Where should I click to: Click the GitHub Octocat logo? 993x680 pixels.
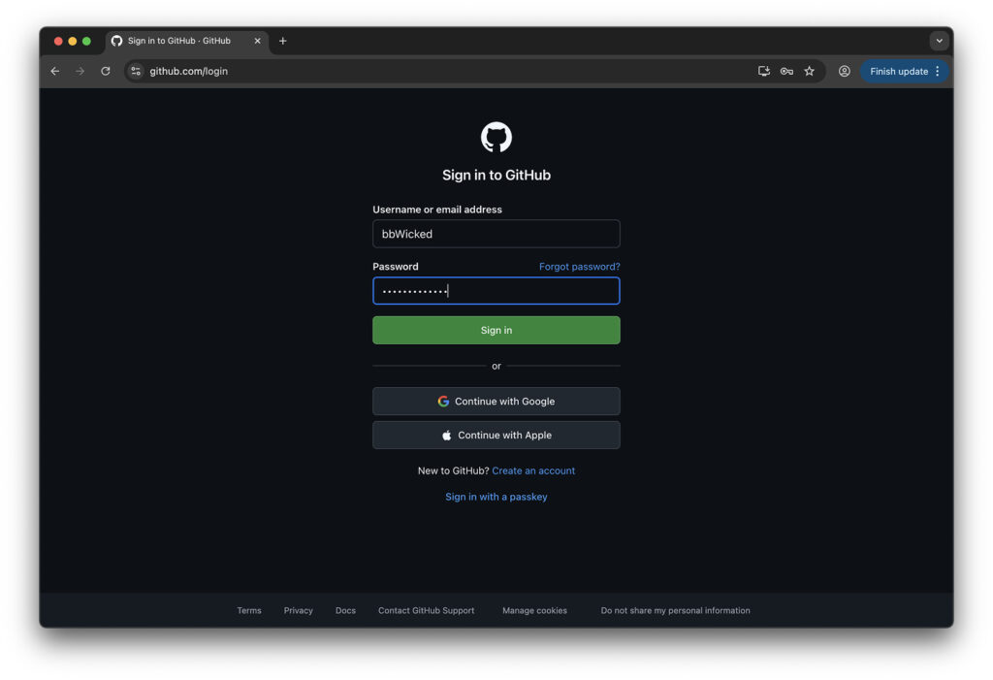coord(496,137)
